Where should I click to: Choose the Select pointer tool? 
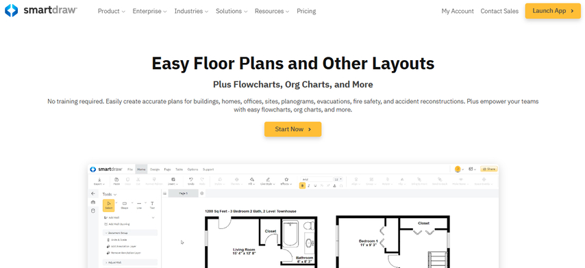(x=108, y=205)
